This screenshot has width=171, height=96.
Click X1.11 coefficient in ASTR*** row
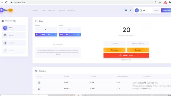tap(118, 89)
